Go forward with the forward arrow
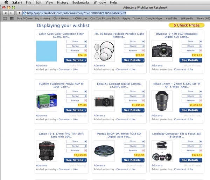 coord(11,13)
